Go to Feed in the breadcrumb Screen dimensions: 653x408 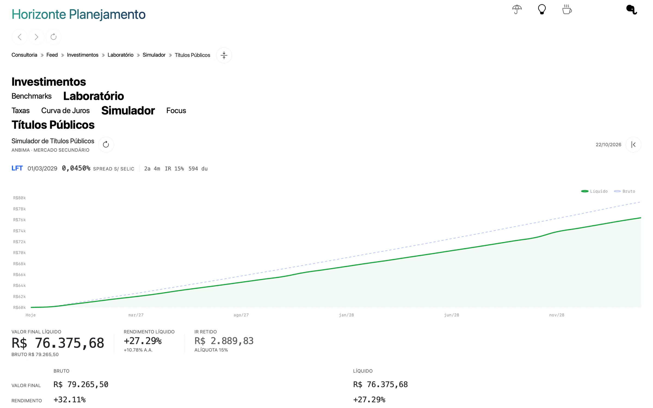[52, 55]
